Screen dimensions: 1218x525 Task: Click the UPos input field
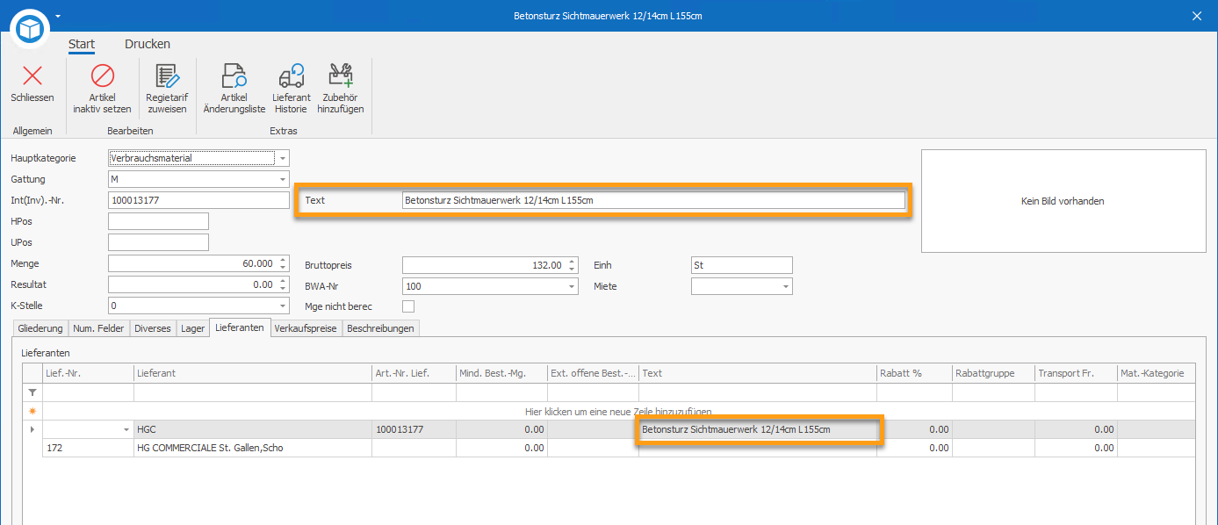pyautogui.click(x=158, y=242)
